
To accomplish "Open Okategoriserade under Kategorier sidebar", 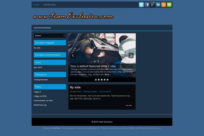I will pyautogui.click(x=41, y=80).
